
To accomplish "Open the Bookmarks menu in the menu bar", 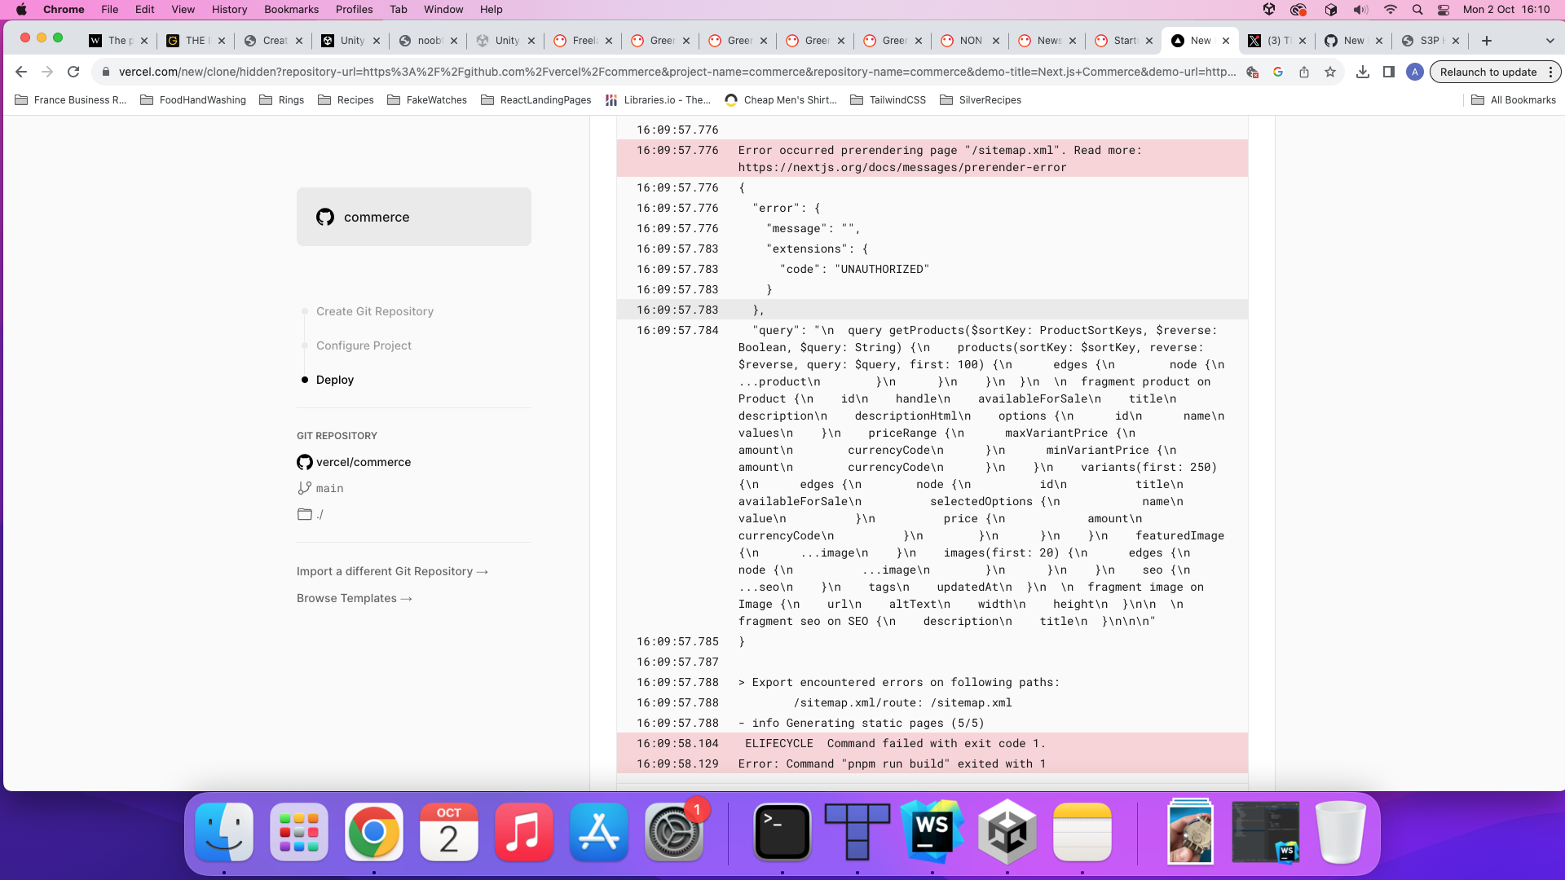I will click(291, 9).
